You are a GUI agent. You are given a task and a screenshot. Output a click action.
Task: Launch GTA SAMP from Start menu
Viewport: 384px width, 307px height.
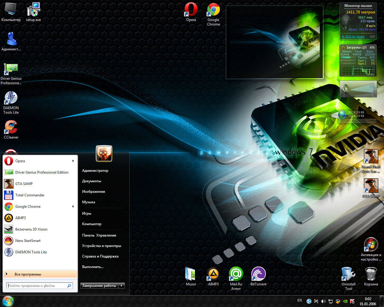pos(40,184)
